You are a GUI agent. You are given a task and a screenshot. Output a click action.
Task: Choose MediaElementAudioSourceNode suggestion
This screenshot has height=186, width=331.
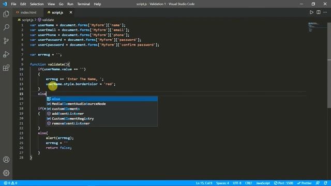point(102,104)
